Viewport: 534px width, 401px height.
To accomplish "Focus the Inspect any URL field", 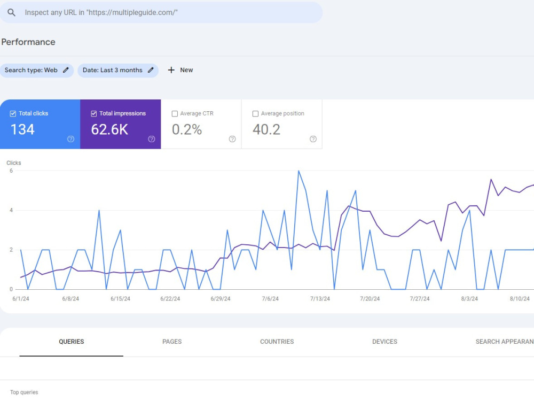I will tap(161, 13).
